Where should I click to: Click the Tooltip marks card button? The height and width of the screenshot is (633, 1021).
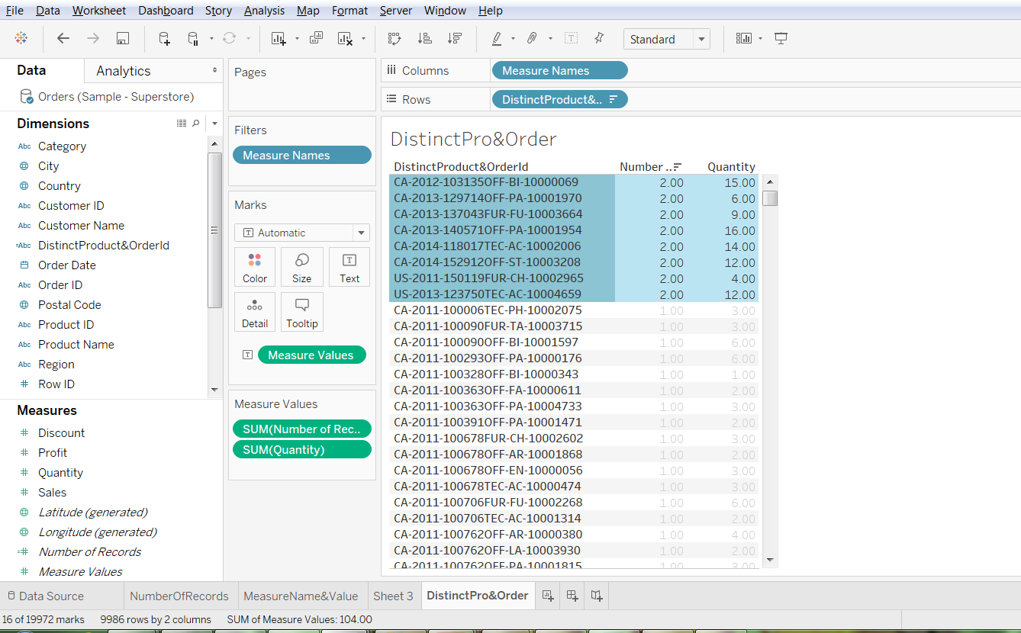tap(301, 312)
